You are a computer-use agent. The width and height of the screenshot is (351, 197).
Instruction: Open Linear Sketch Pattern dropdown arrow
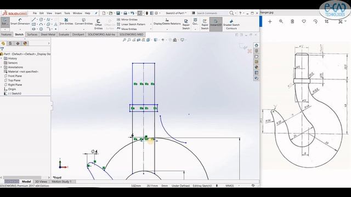pos(151,24)
